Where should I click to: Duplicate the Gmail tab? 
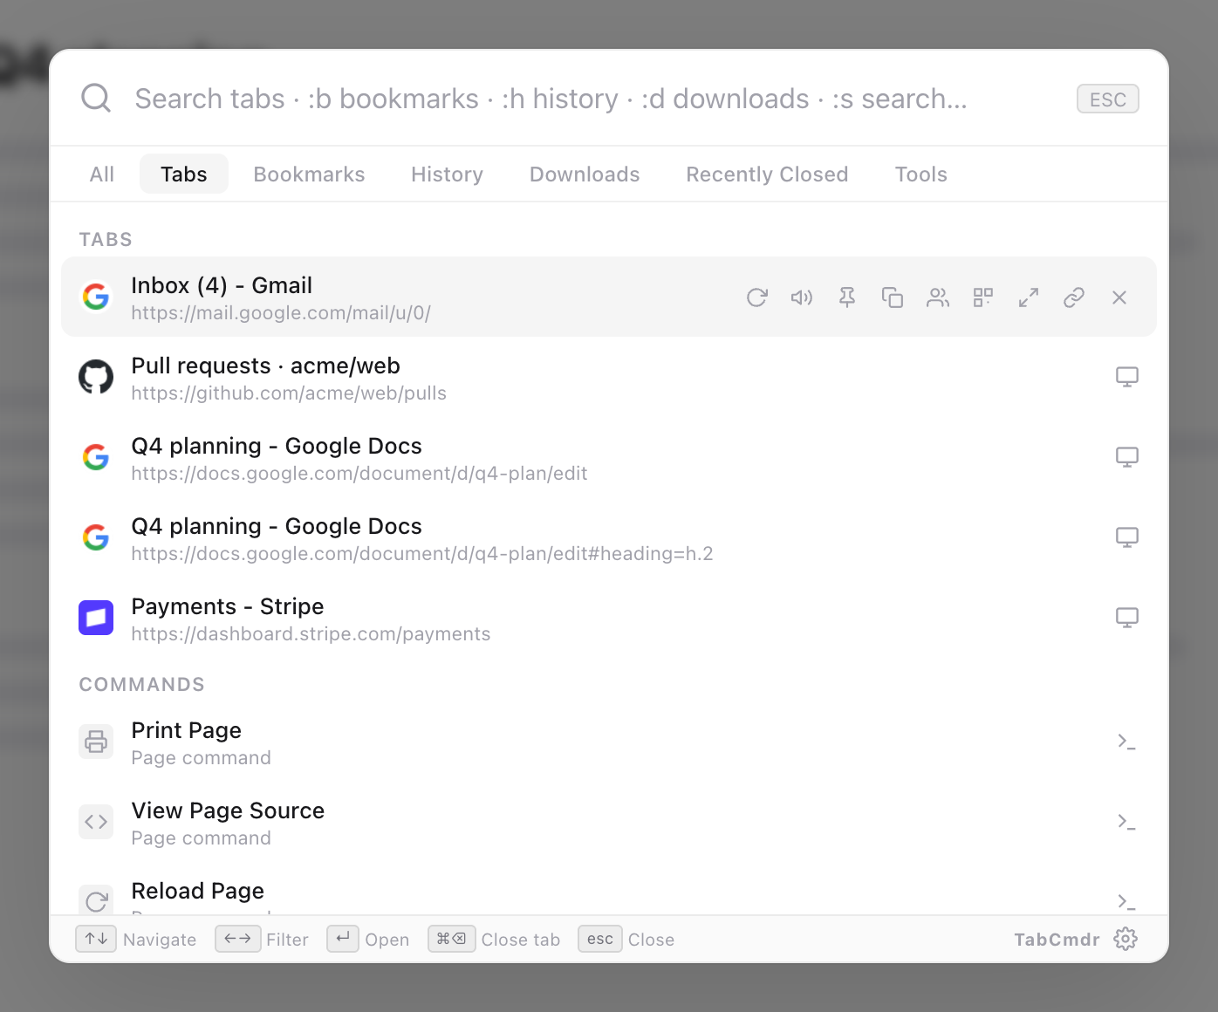click(893, 297)
